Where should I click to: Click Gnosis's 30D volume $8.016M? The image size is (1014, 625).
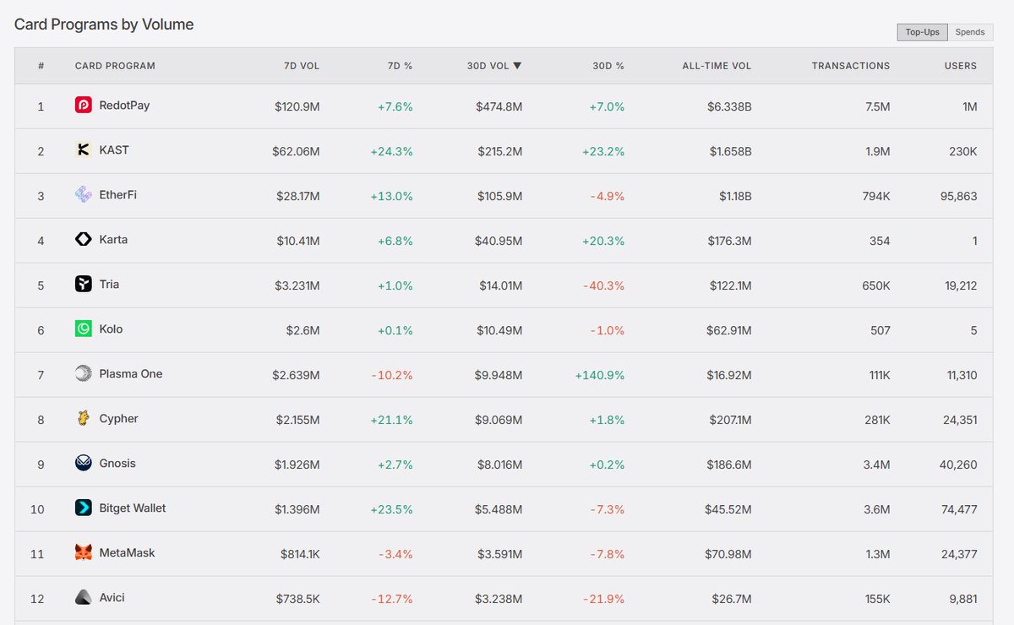point(499,465)
